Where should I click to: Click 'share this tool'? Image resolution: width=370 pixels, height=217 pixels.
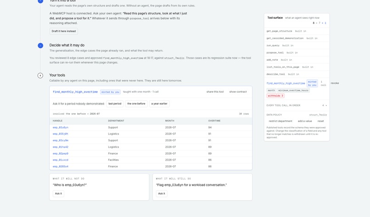[215, 92]
